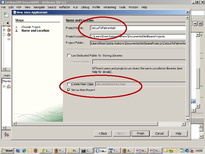This screenshot has height=154, width=205.
Task: Click the Show Desktop quick launch icon
Action: 18,151
